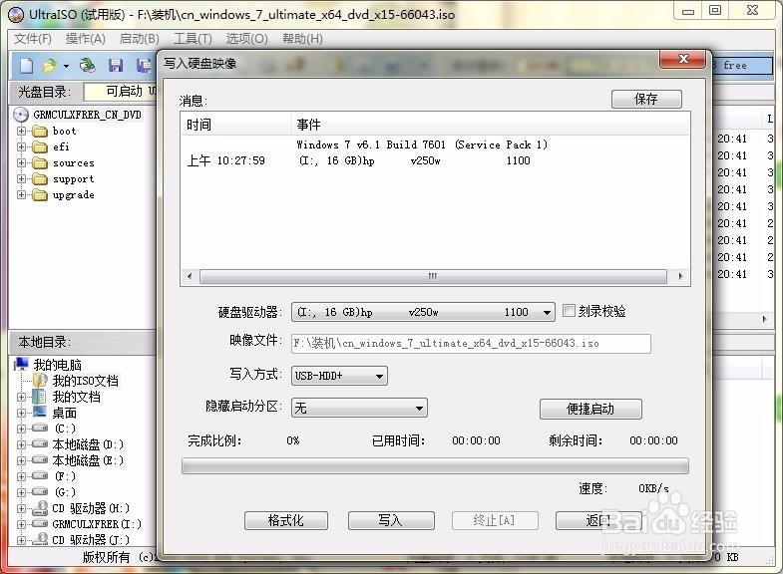Click the 桌面 desktop icon

(40, 413)
